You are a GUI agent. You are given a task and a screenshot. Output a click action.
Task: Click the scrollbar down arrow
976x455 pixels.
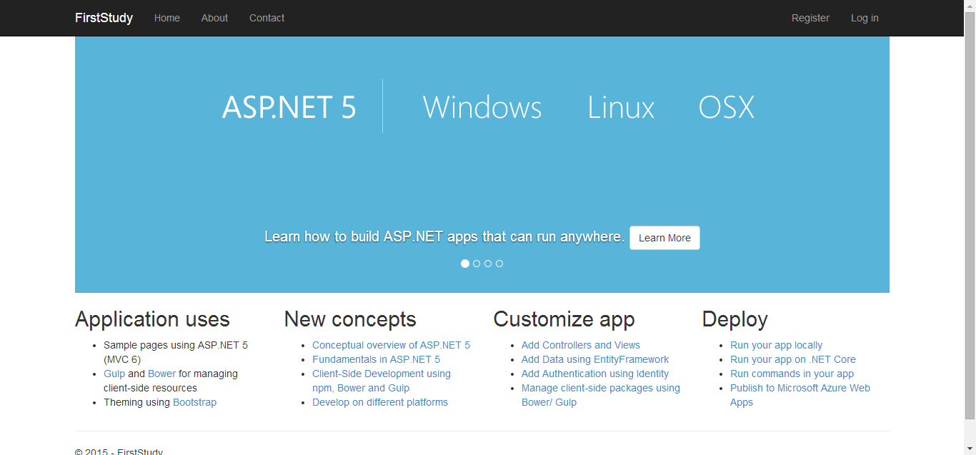point(970,449)
